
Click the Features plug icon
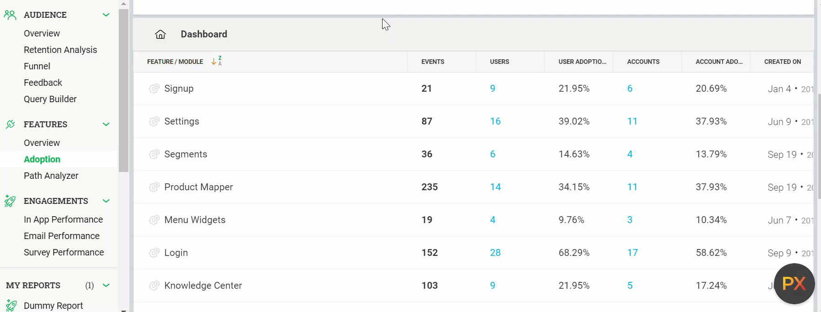(x=10, y=124)
